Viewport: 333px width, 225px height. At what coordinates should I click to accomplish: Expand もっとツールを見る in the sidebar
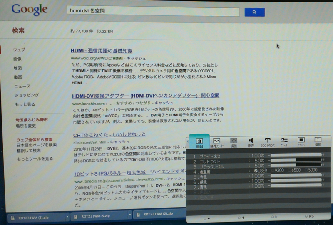tap(35, 158)
